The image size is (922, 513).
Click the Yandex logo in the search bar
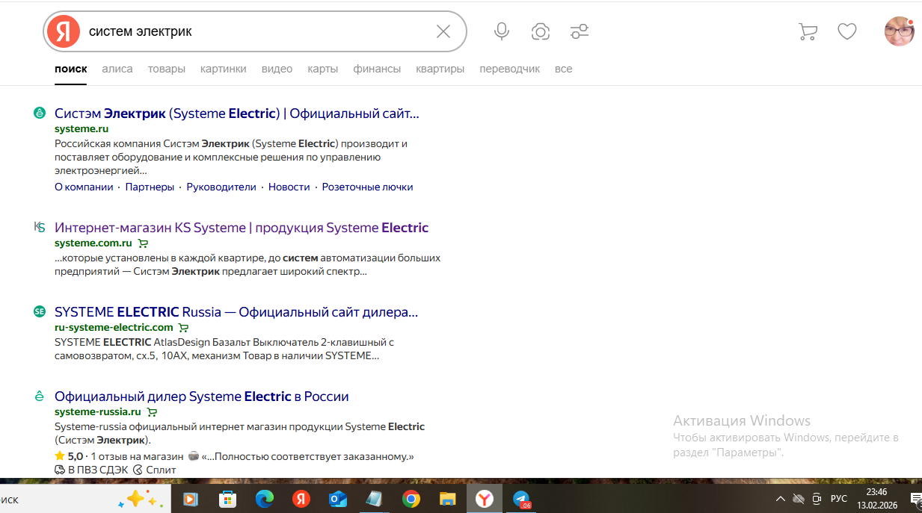64,31
